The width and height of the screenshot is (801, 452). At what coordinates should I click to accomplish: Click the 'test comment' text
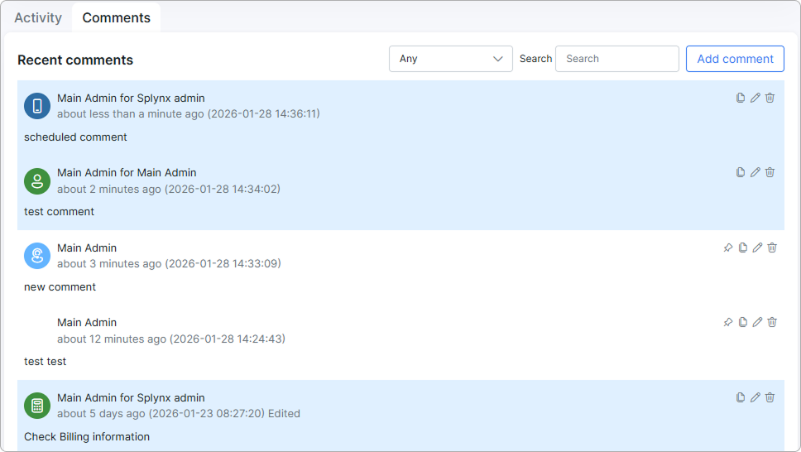[59, 212]
